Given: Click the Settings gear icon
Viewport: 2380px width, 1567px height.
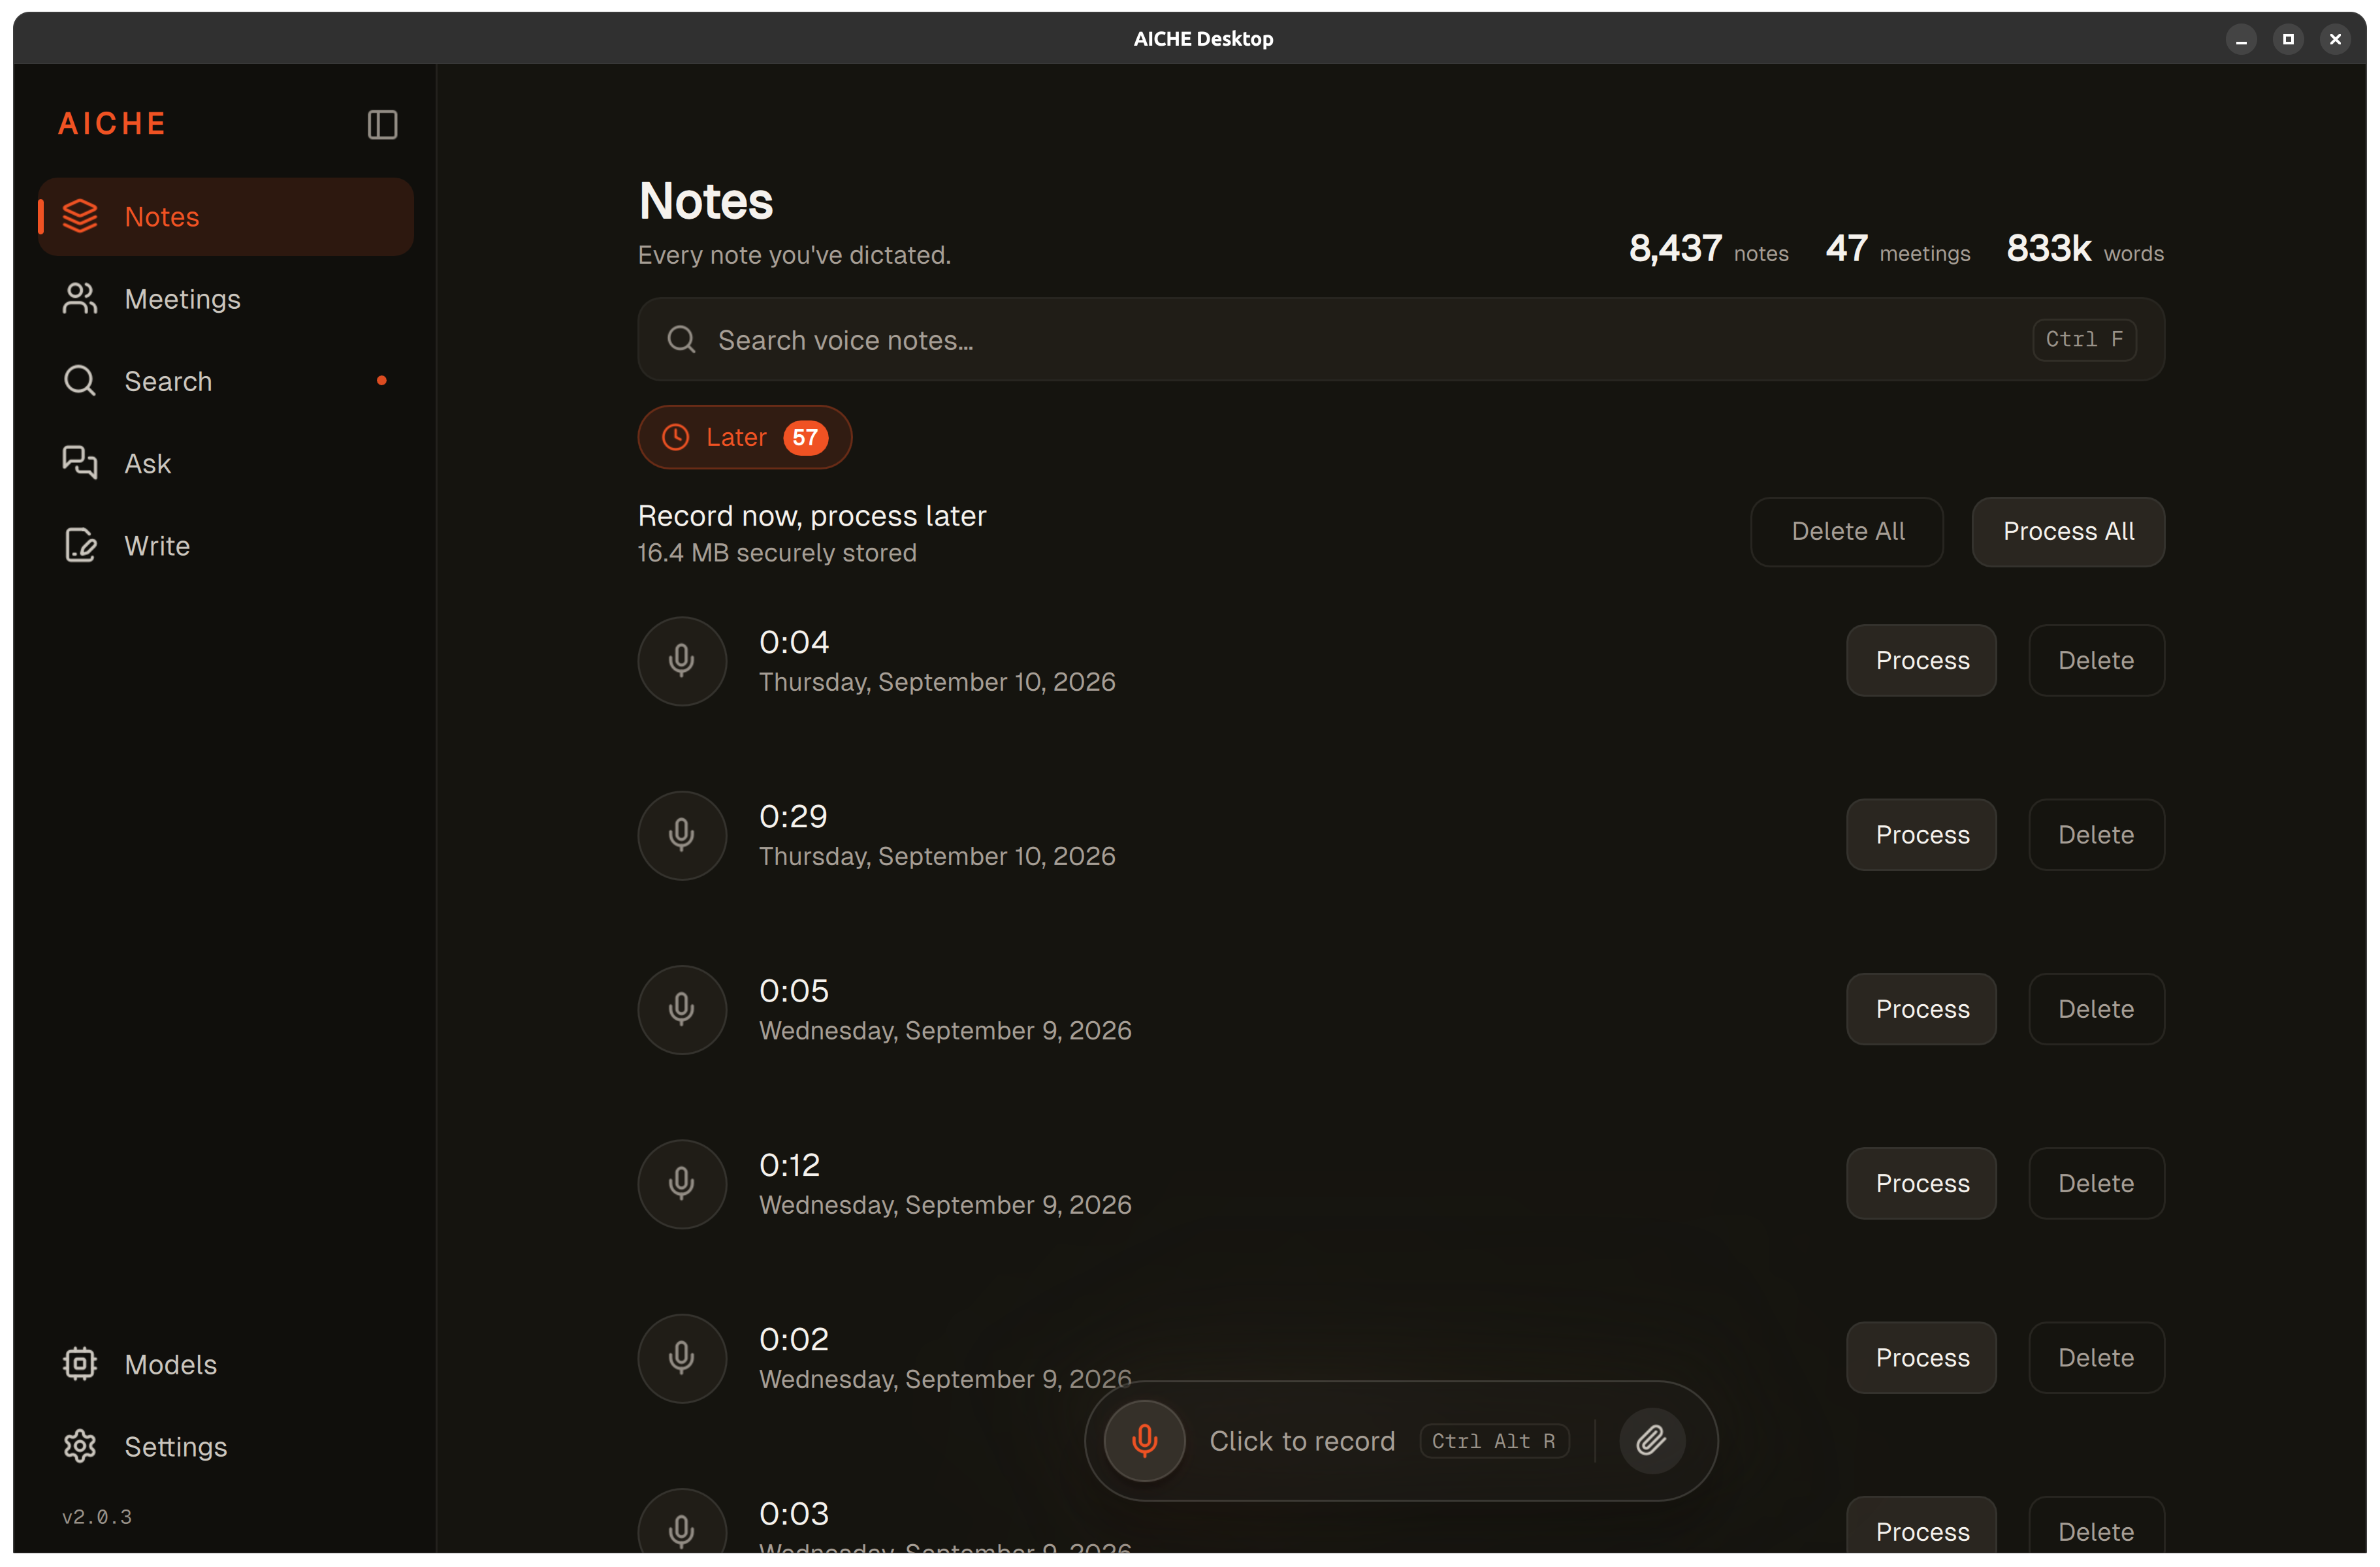Looking at the screenshot, I should point(80,1446).
